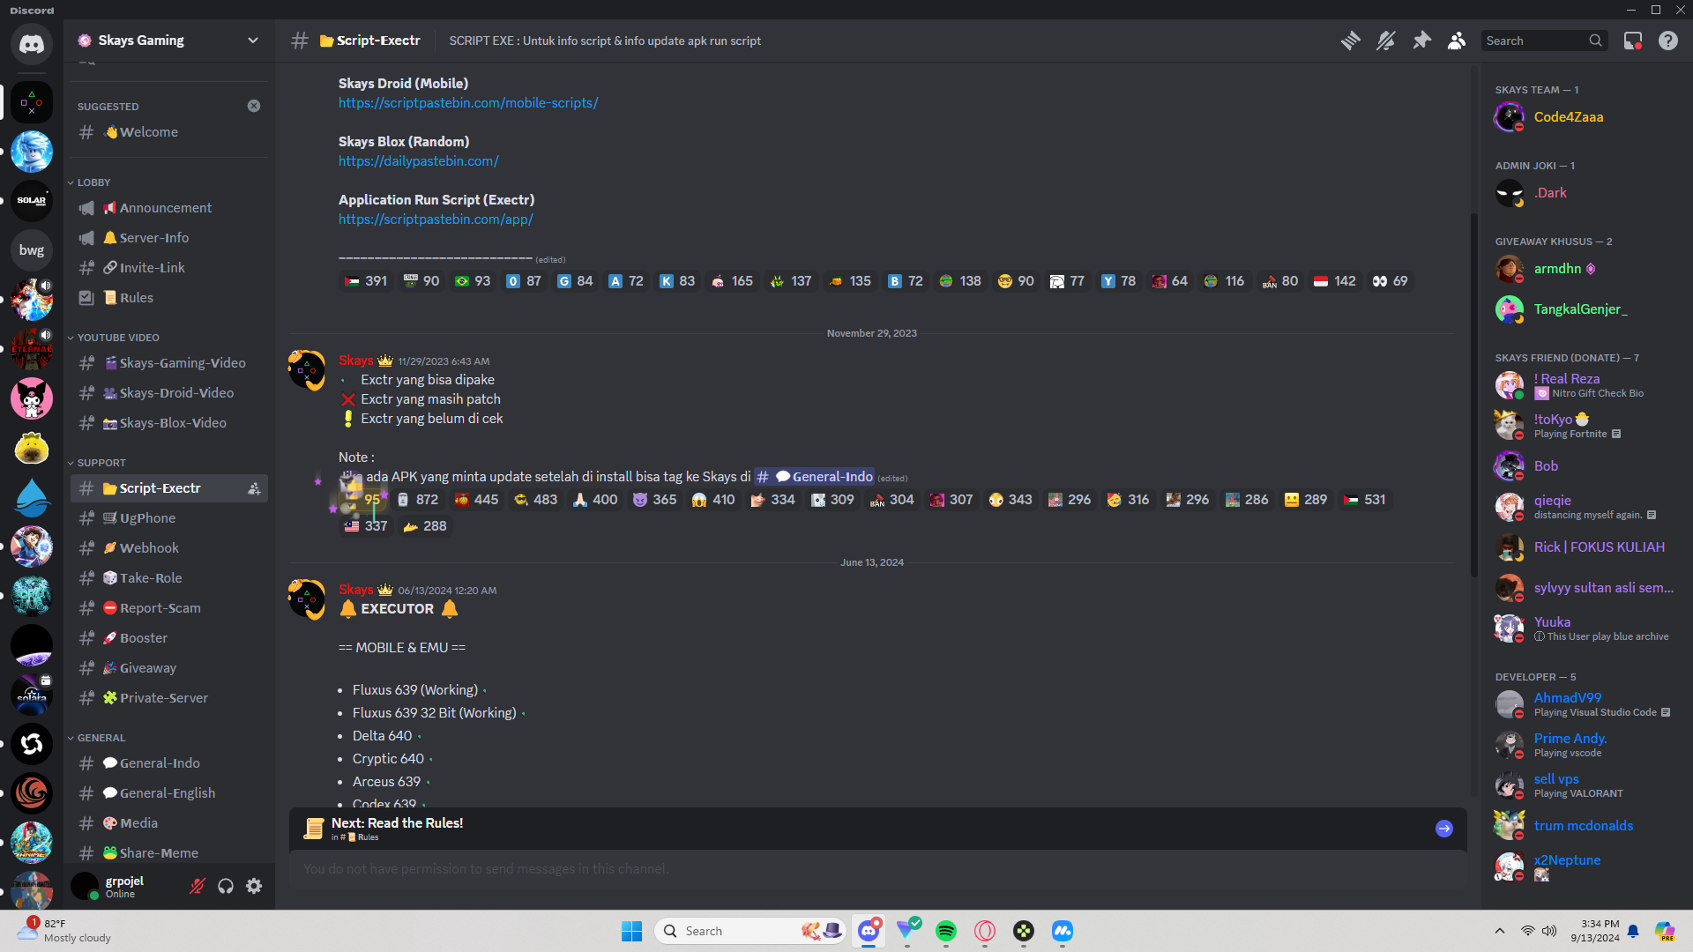Toggle the reaction with count 391

[366, 281]
